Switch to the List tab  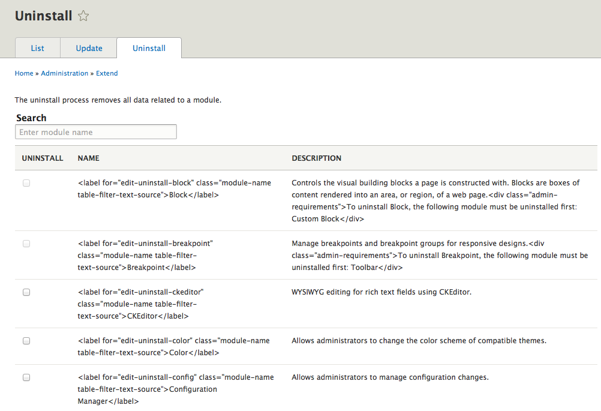pyautogui.click(x=37, y=48)
